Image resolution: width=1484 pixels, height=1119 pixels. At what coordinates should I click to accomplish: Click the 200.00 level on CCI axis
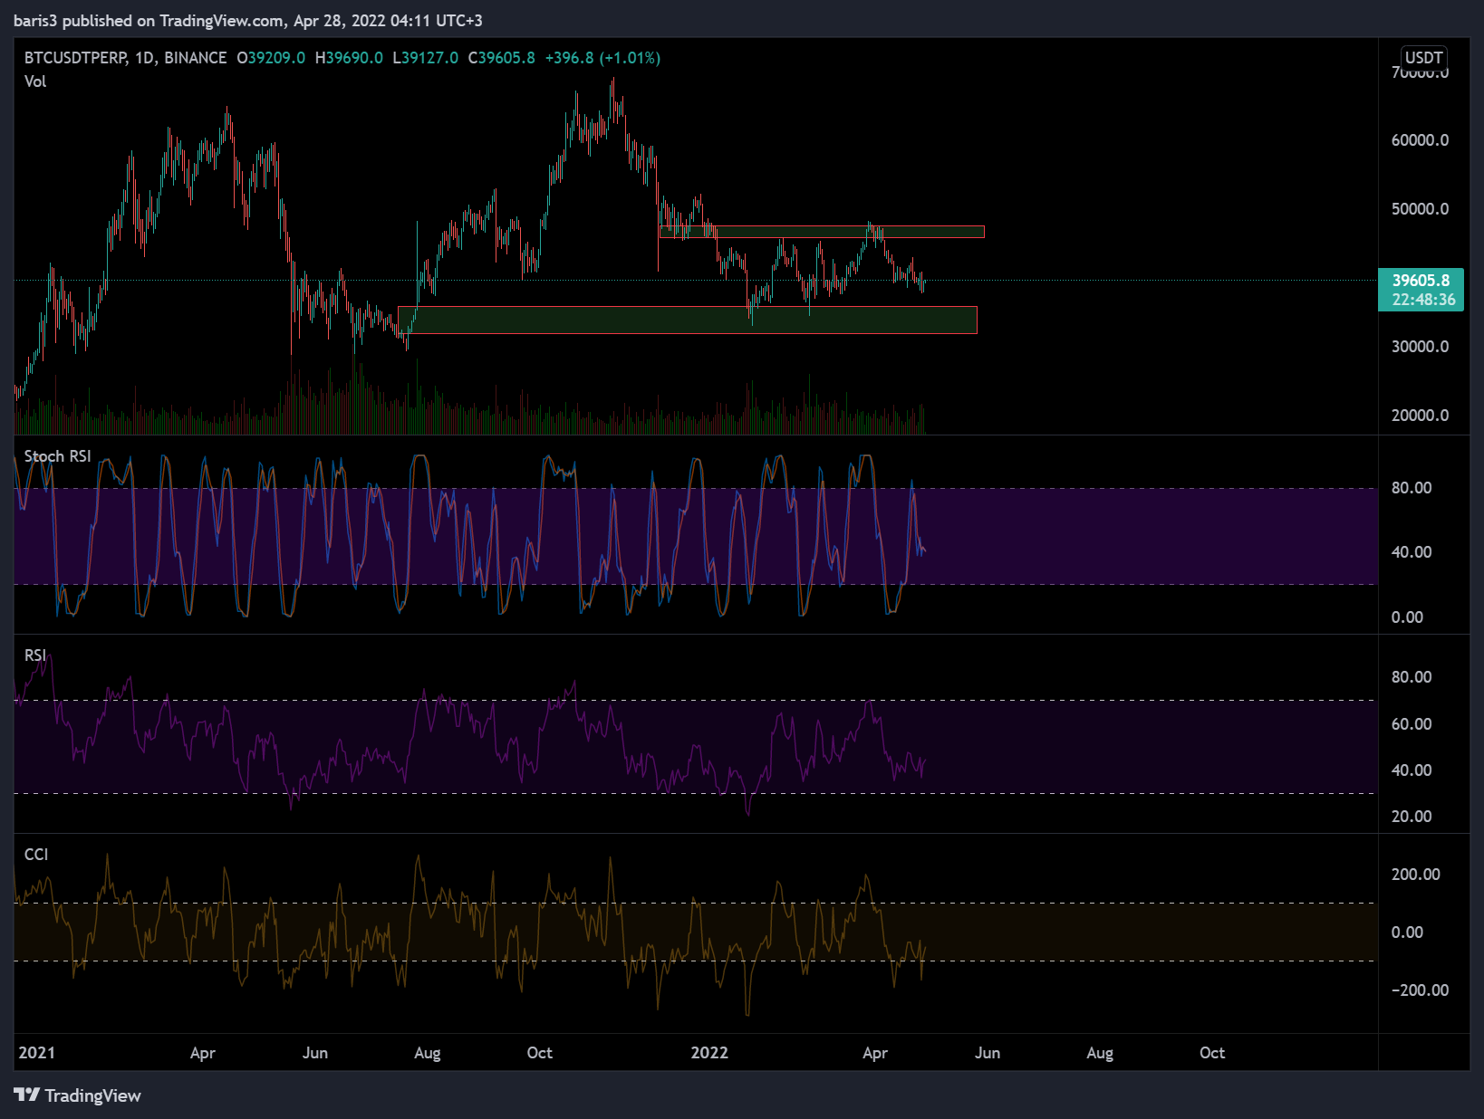click(1415, 875)
